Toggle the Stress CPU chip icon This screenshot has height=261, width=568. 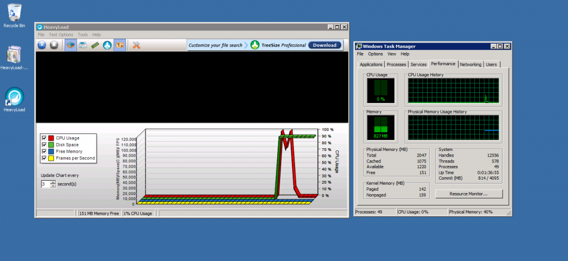point(71,45)
